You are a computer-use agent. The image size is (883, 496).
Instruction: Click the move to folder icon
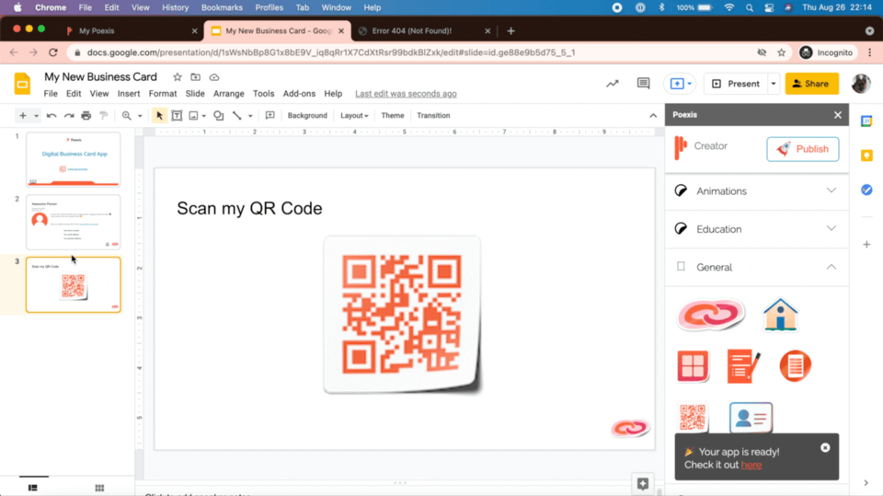[x=195, y=77]
